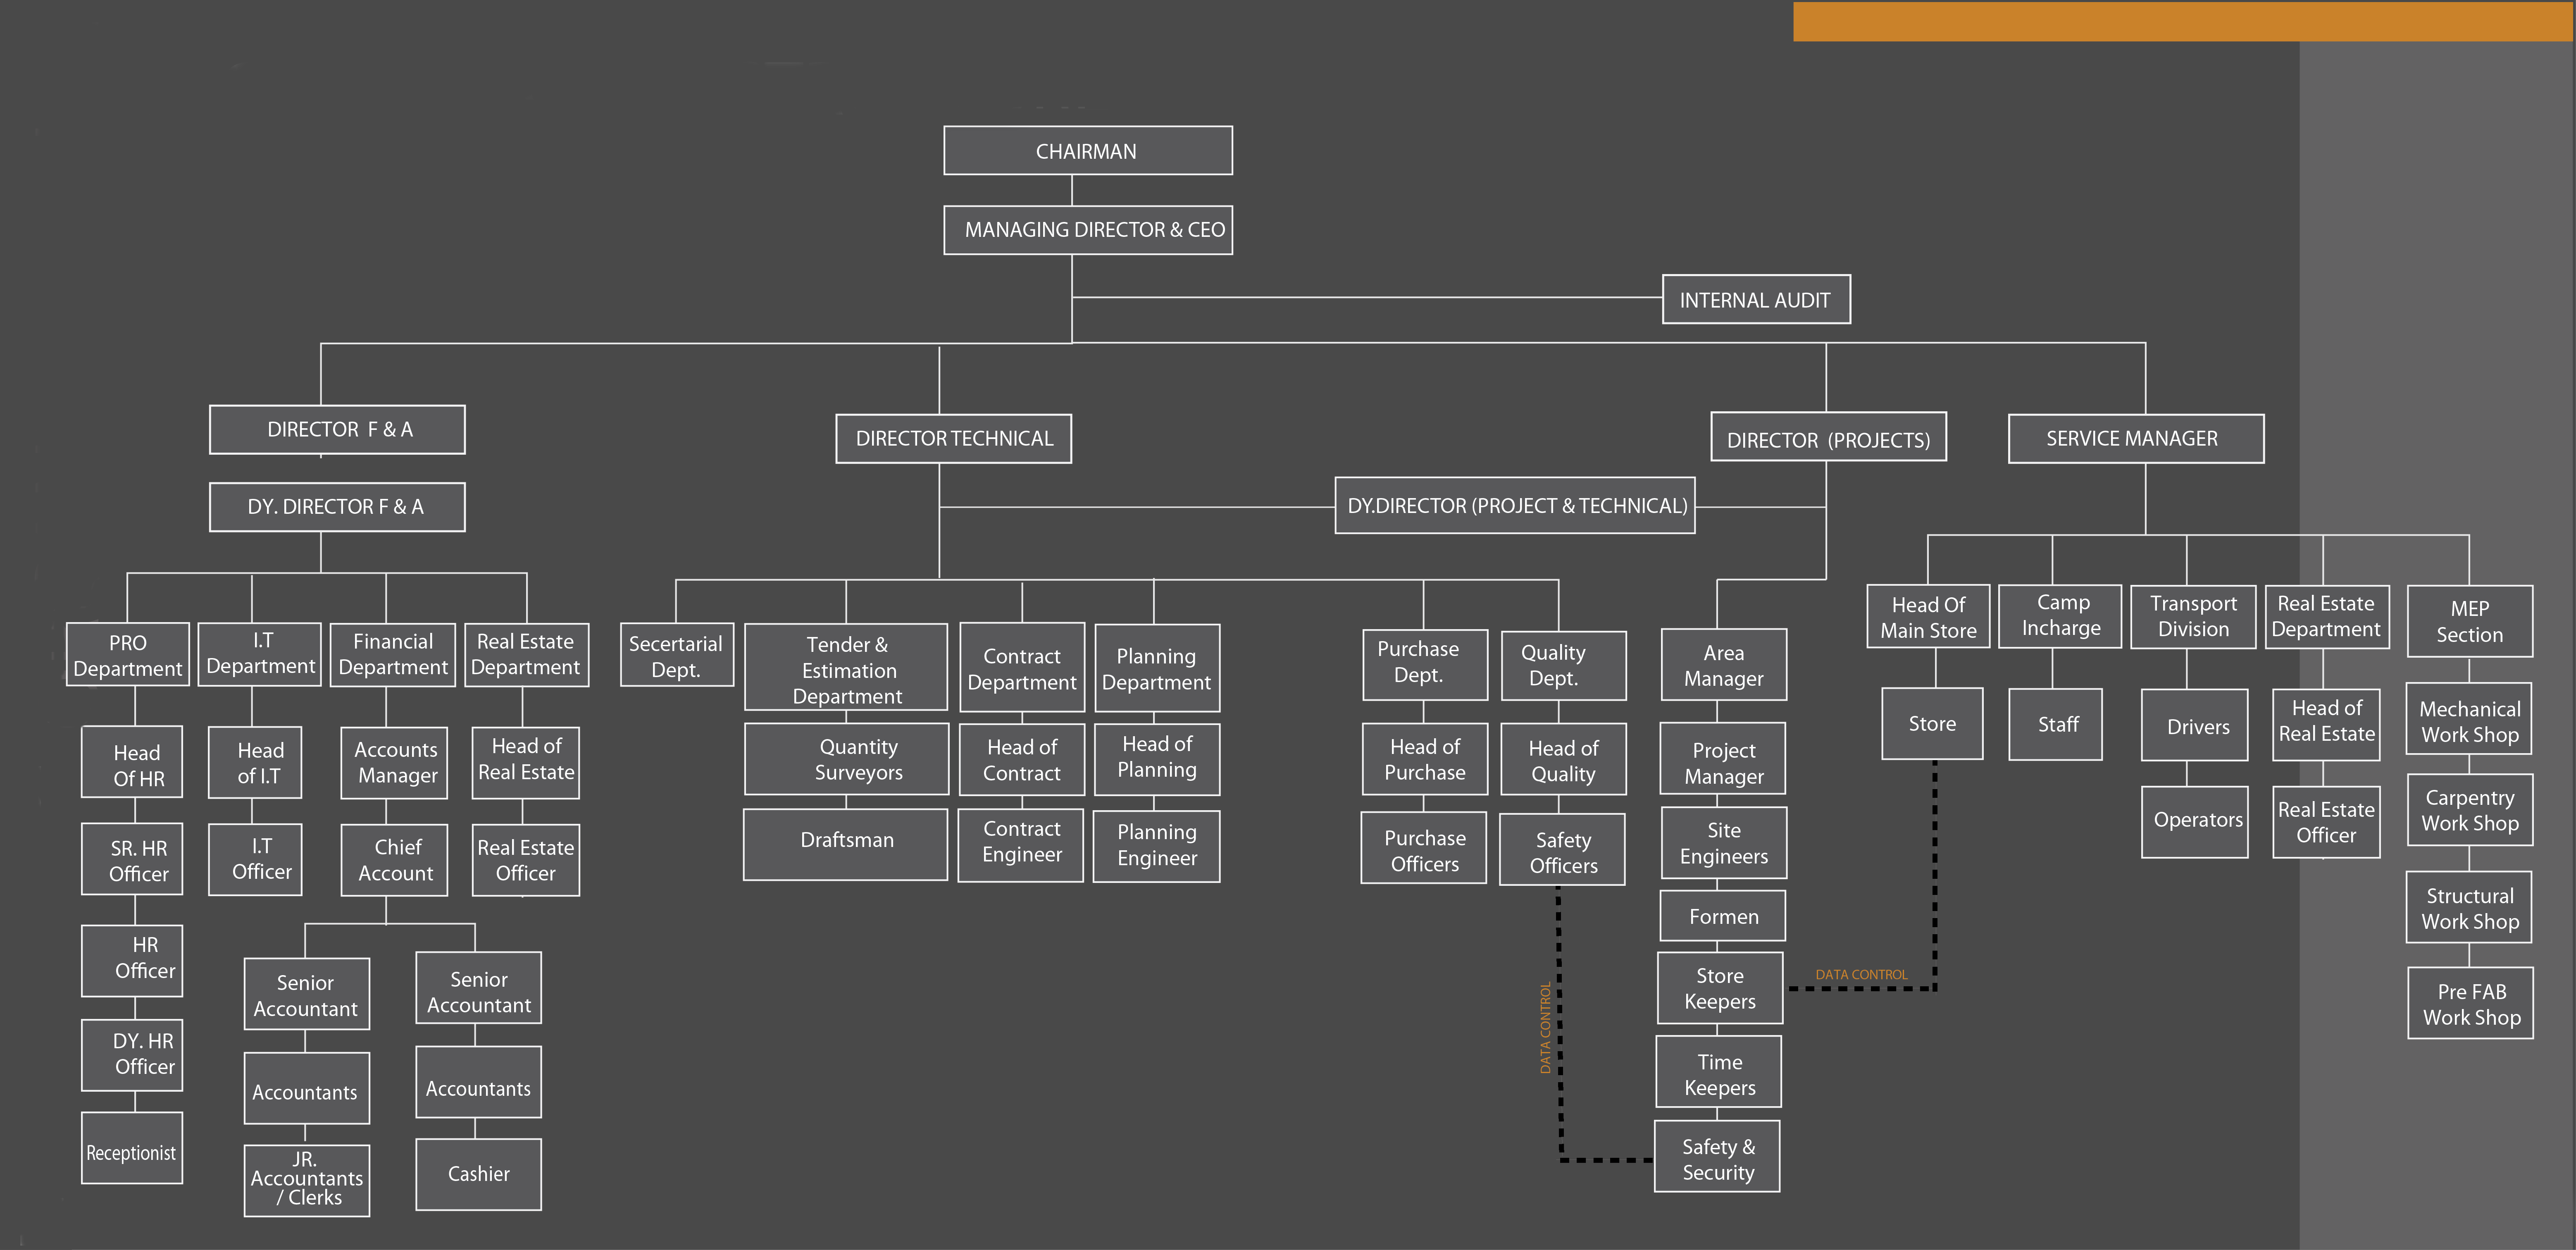Click the Head Of HR box
Image resolution: width=2576 pixels, height=1250 pixels.
132,762
